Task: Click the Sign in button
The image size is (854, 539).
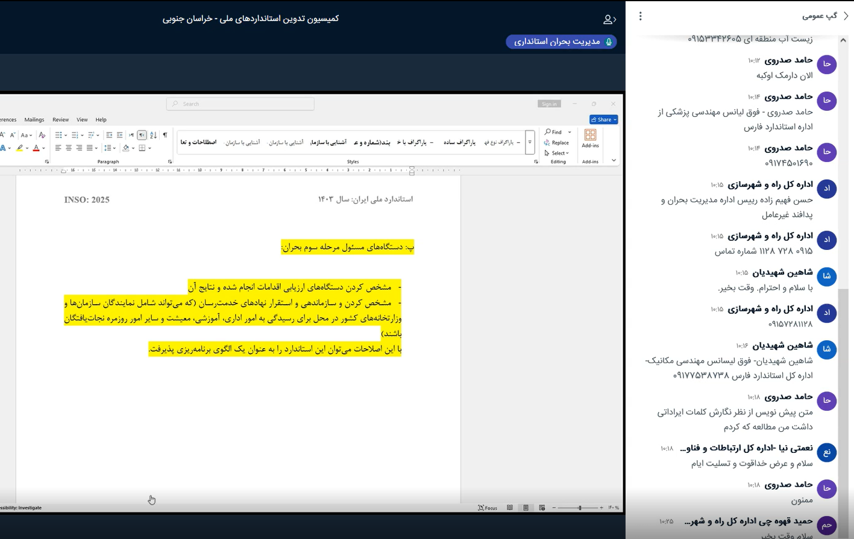Action: click(x=549, y=104)
